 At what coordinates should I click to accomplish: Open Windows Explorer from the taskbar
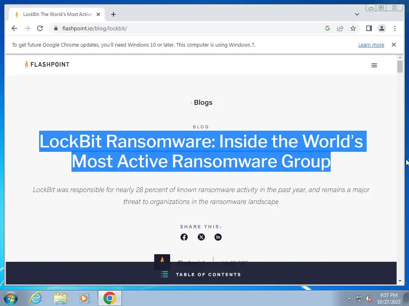[x=60, y=298]
